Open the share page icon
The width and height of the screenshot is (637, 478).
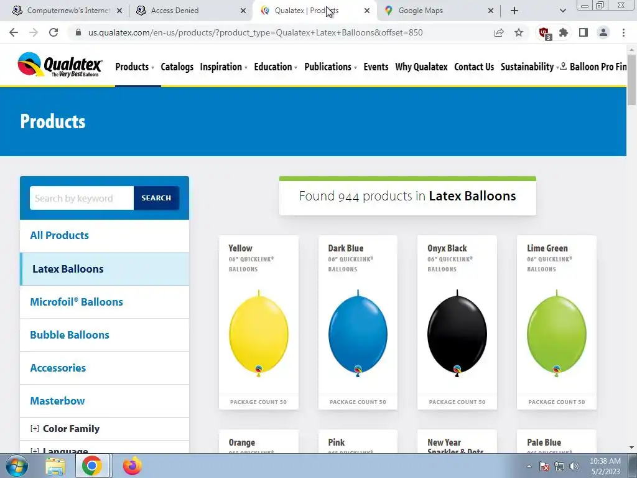tap(499, 32)
